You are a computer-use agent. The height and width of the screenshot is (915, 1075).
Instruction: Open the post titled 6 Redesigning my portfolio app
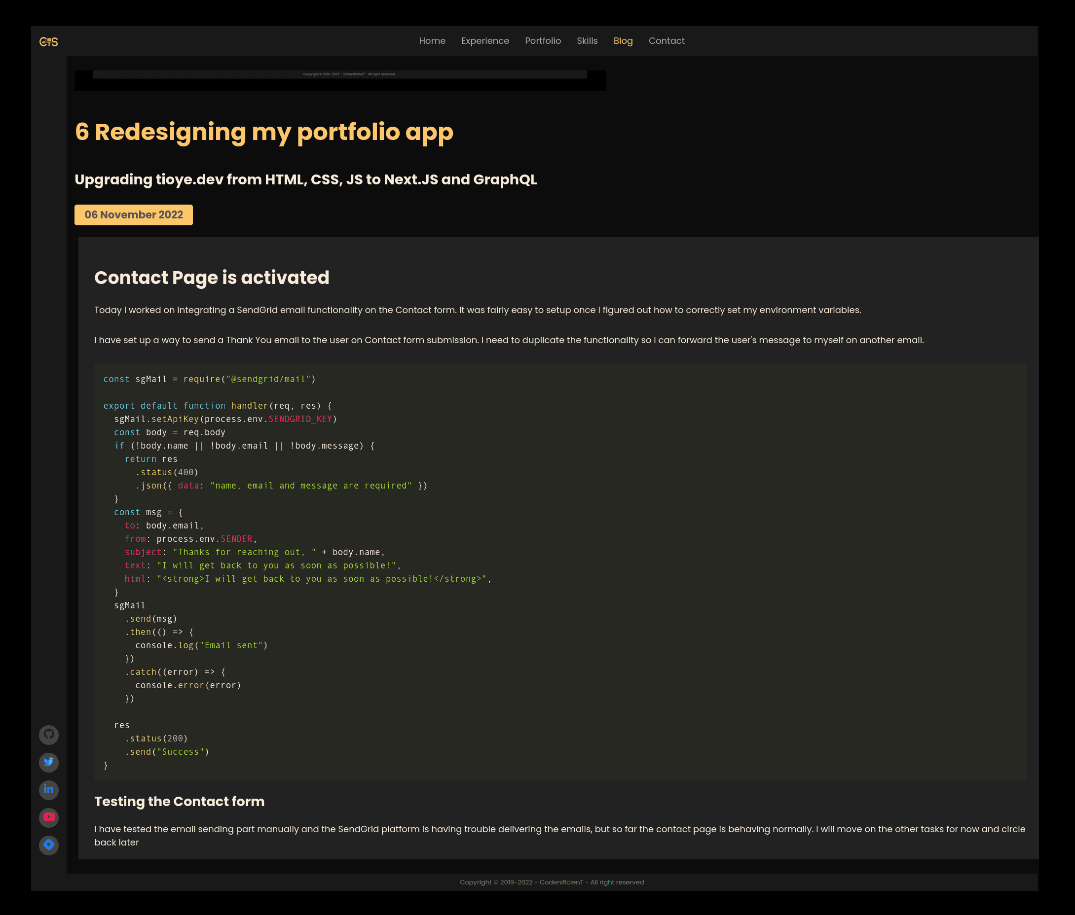[264, 132]
